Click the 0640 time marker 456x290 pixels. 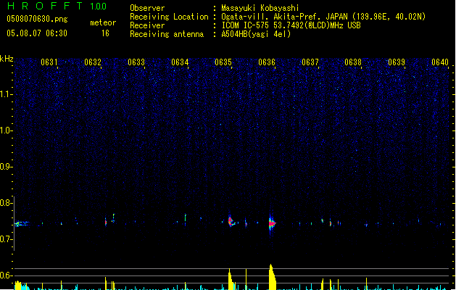tap(440, 62)
